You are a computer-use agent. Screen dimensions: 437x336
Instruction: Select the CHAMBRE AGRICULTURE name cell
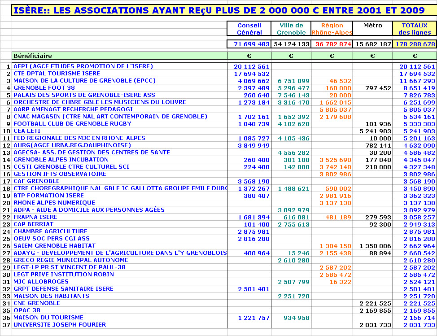50,231
